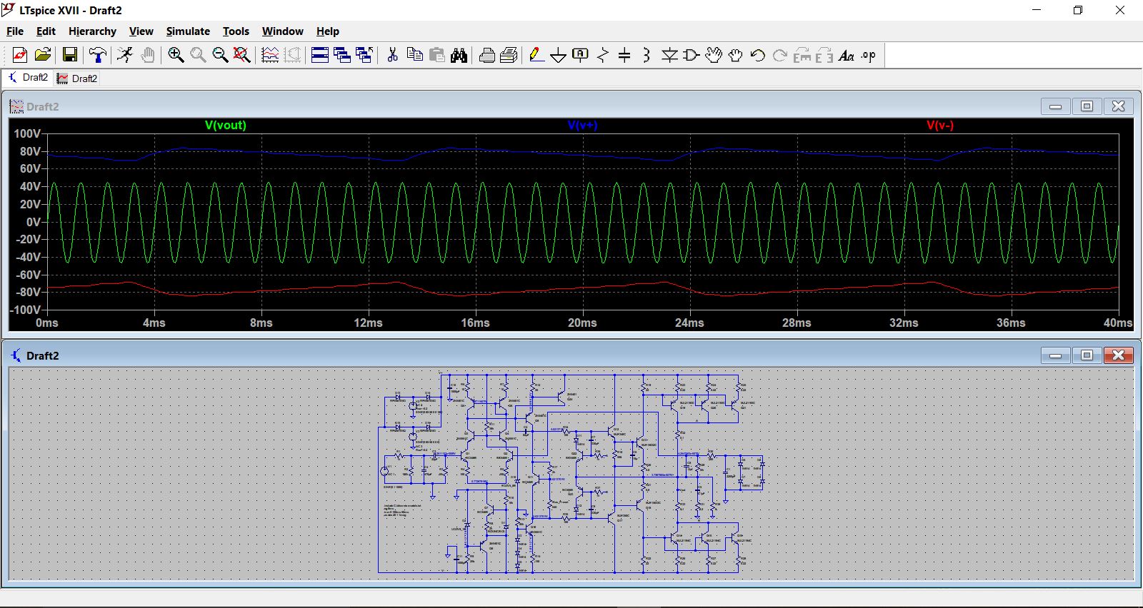Close the Draft2 schematic window
This screenshot has width=1143, height=608.
tap(1119, 355)
